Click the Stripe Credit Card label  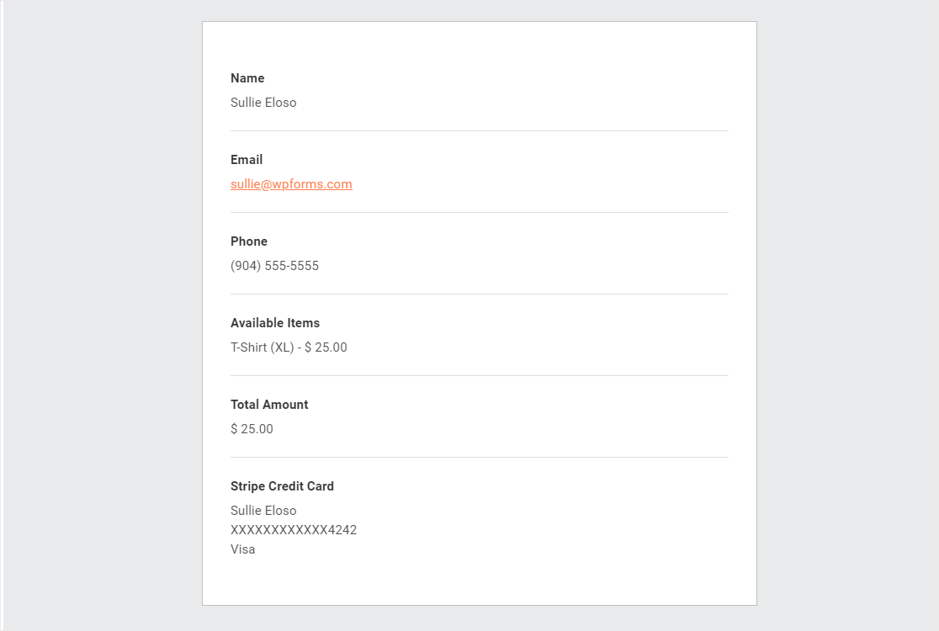tap(282, 486)
